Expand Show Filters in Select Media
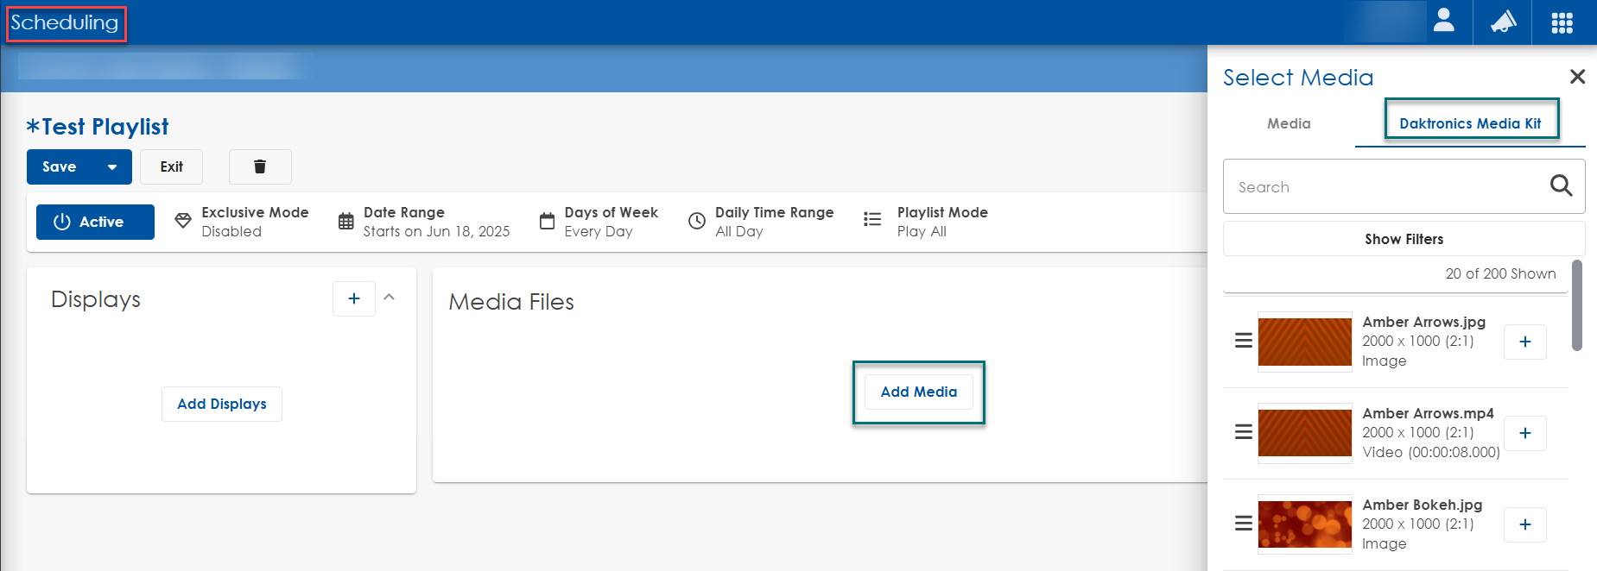Image resolution: width=1597 pixels, height=571 pixels. (x=1404, y=239)
